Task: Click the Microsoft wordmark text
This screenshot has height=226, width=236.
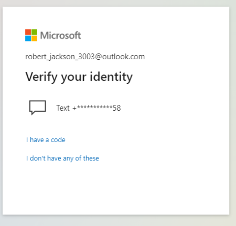Action: click(x=60, y=36)
